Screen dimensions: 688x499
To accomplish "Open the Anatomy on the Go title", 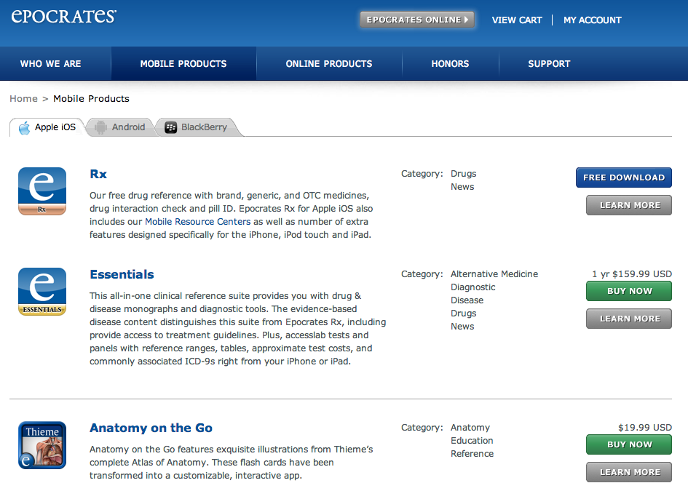I will coord(151,428).
